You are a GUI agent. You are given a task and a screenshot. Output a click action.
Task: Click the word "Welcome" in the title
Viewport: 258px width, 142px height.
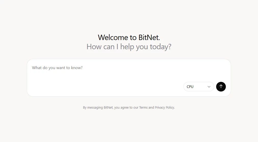pyautogui.click(x=114, y=37)
